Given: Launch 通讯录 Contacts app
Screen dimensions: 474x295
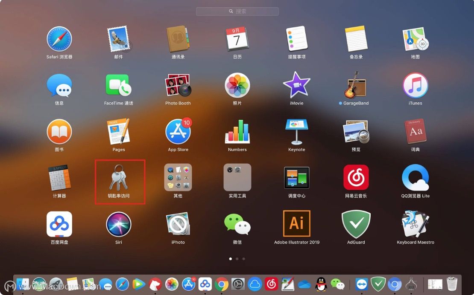Looking at the screenshot, I should [178, 39].
